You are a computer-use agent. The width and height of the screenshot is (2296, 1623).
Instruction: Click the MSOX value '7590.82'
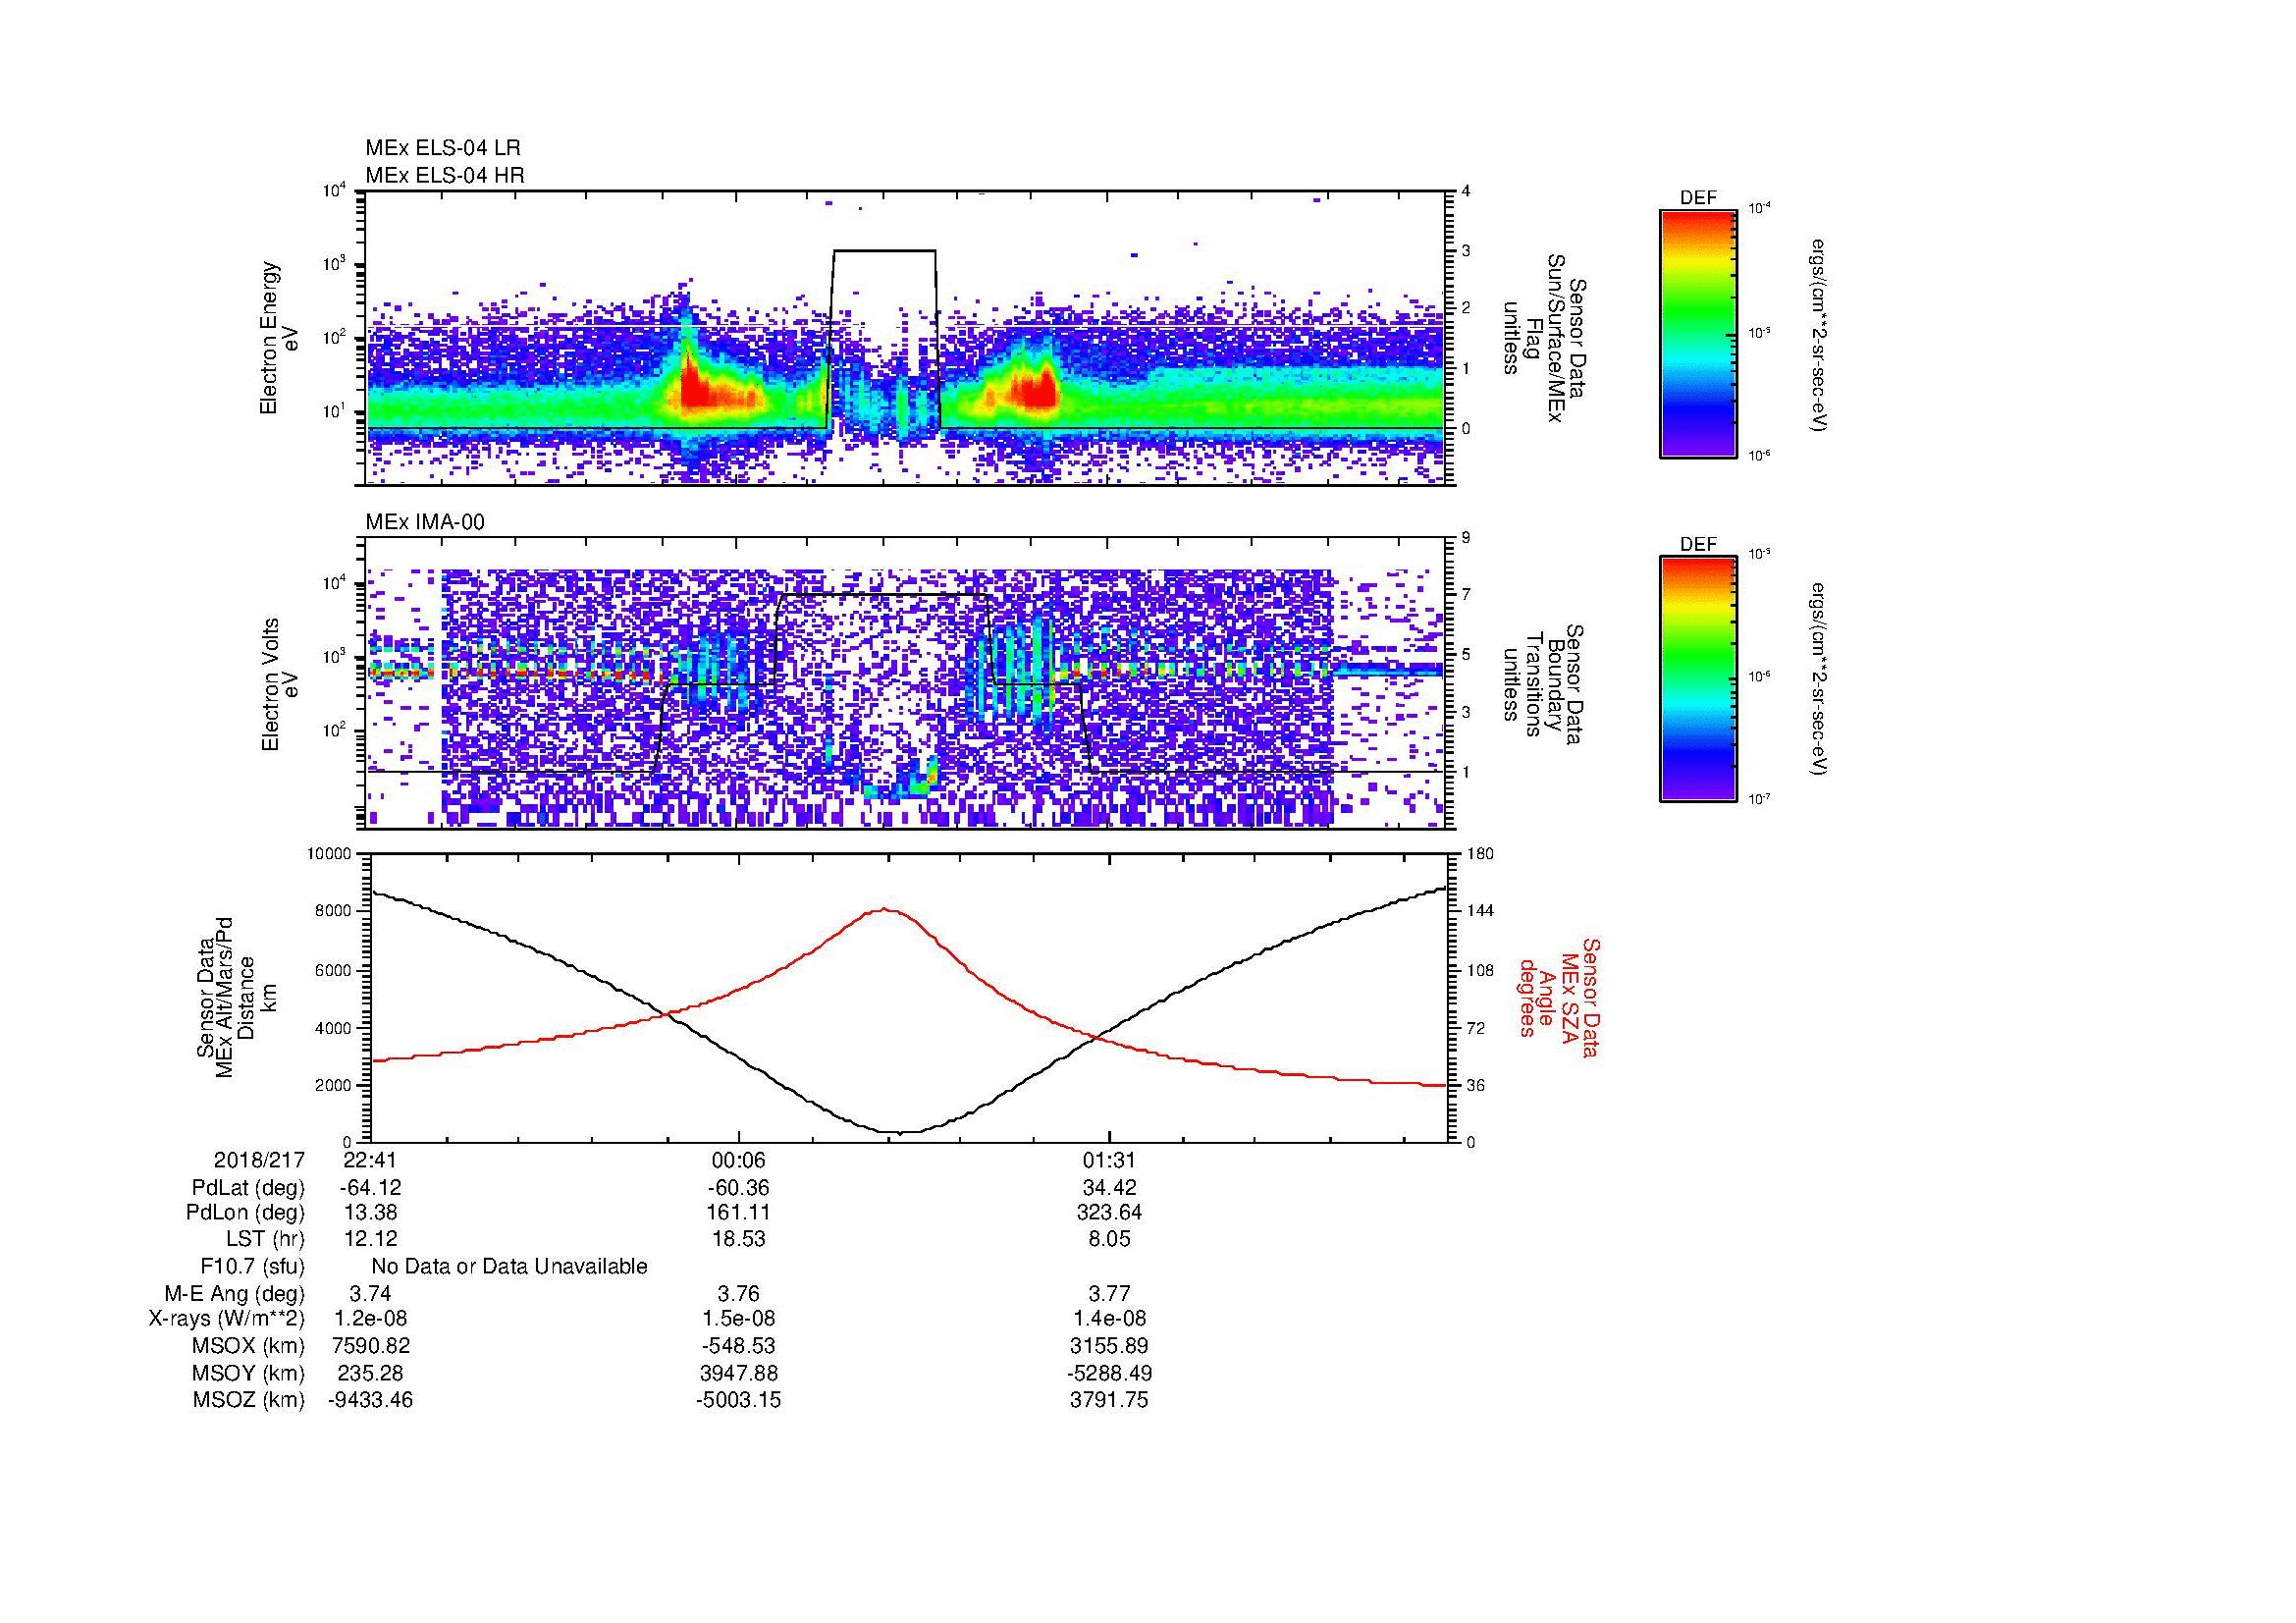[371, 1346]
